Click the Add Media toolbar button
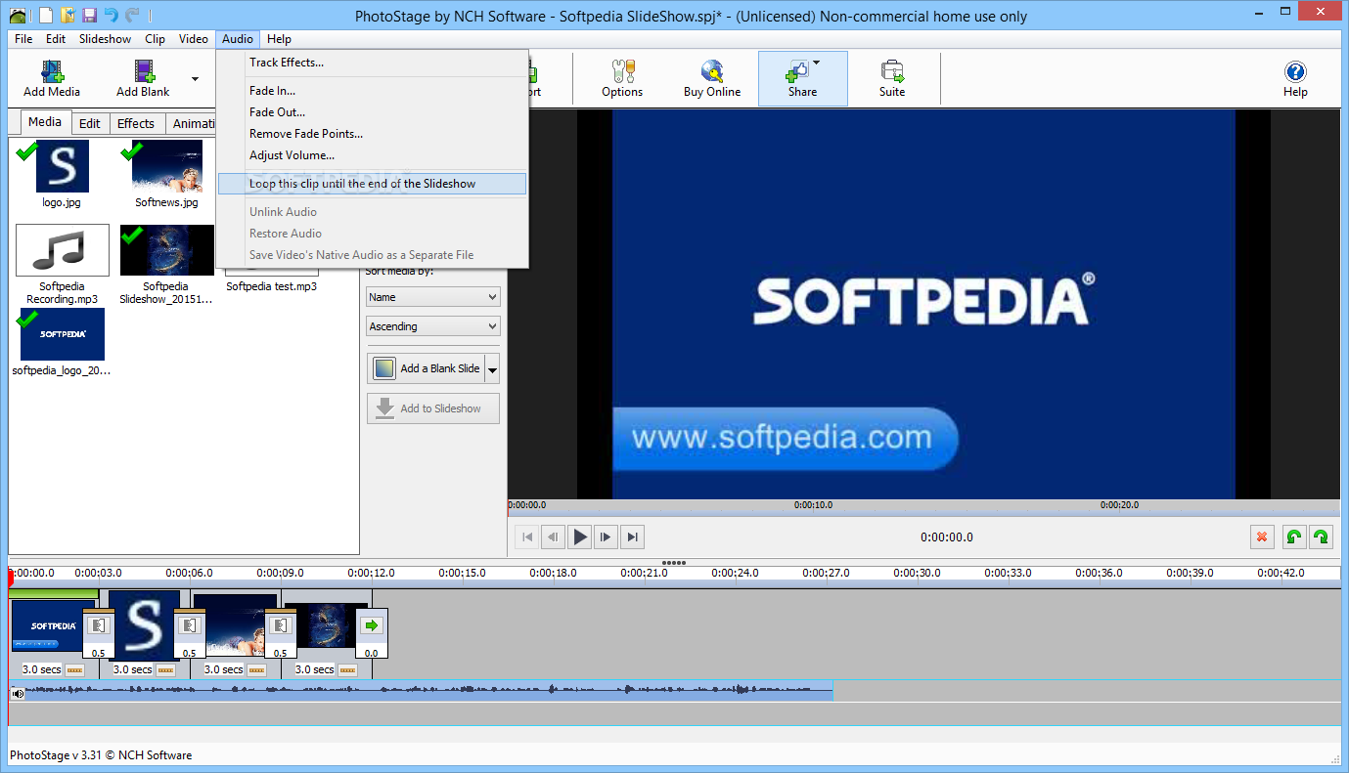The width and height of the screenshot is (1349, 773). [52, 78]
